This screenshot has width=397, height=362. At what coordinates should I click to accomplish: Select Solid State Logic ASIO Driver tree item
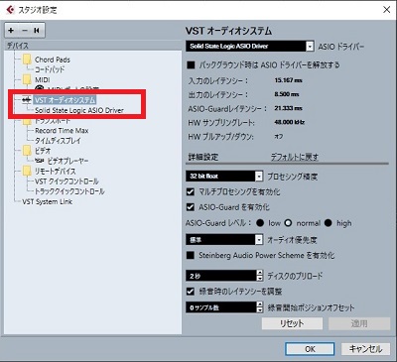click(x=79, y=110)
